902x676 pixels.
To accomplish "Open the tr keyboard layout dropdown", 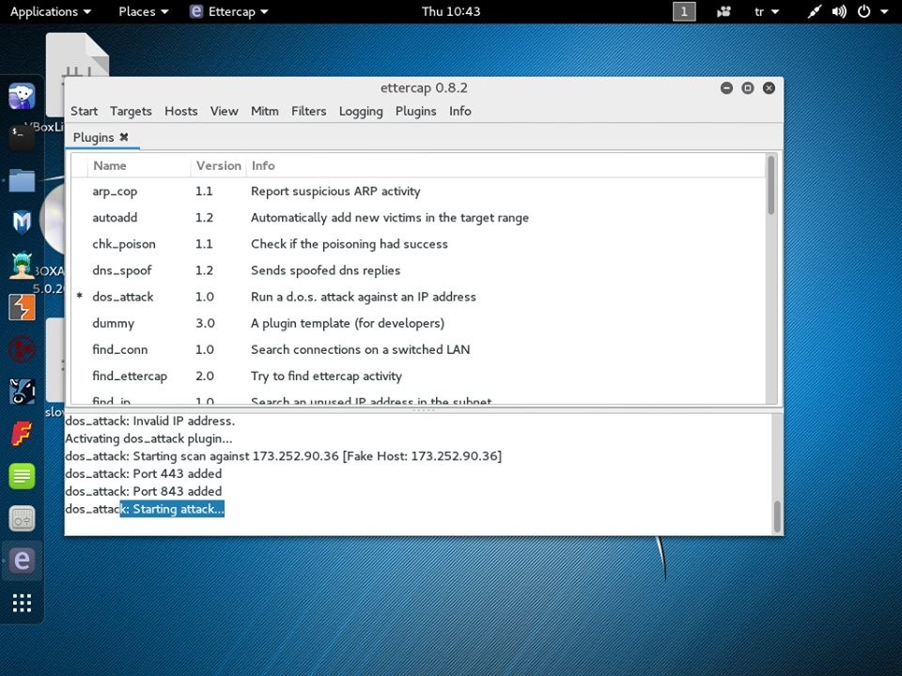I will click(x=767, y=11).
